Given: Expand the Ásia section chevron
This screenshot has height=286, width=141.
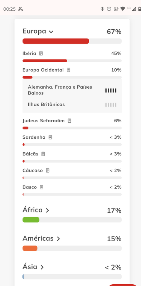Looking at the screenshot, I should click(x=42, y=267).
